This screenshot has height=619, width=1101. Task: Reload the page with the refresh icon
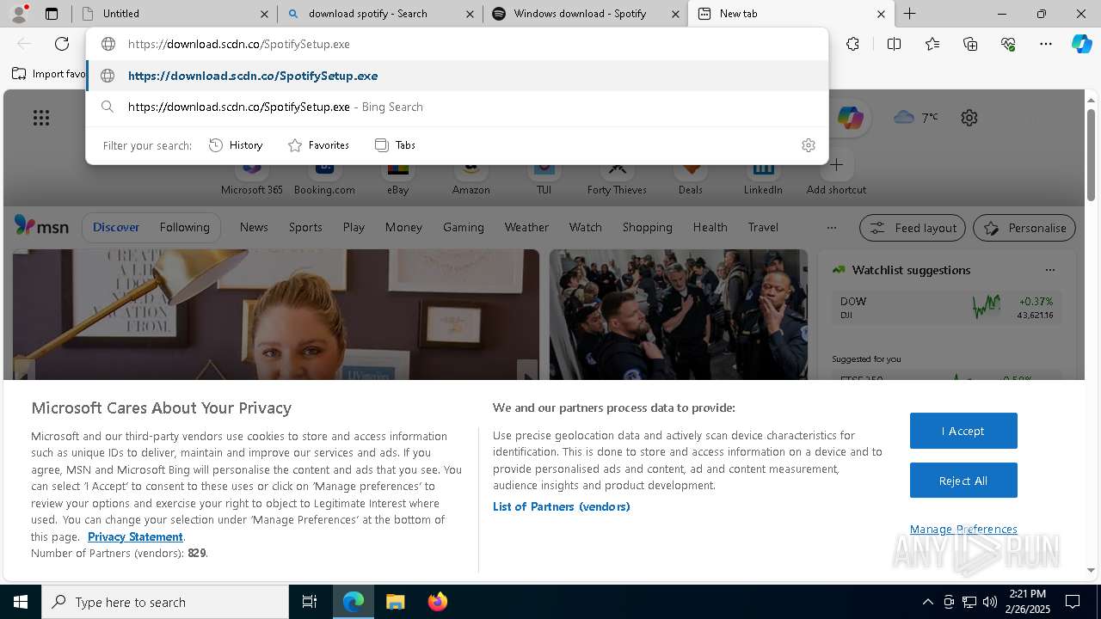pyautogui.click(x=62, y=44)
